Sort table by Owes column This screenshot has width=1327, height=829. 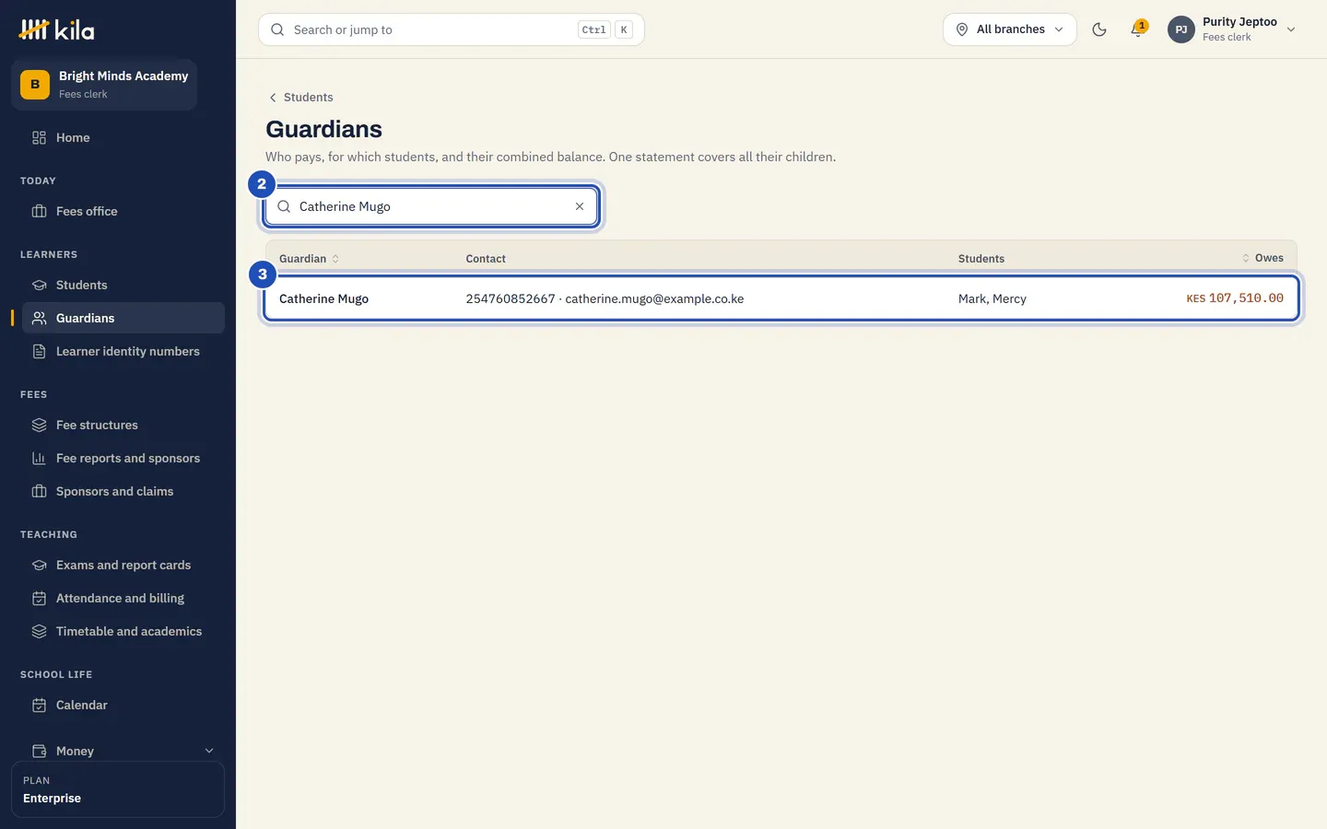[x=1262, y=258]
